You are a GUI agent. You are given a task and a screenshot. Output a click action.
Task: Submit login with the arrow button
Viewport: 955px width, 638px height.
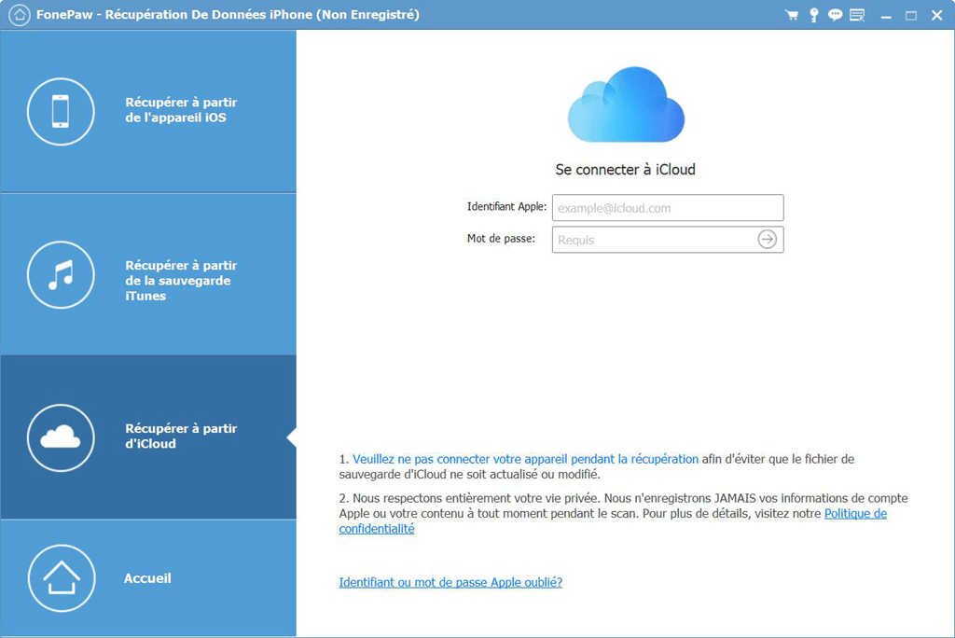767,240
